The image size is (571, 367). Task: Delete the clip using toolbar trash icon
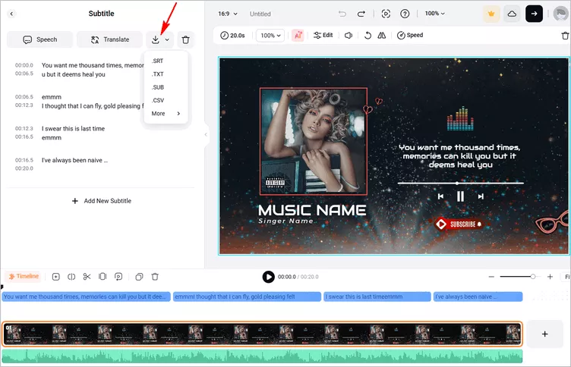click(x=565, y=36)
